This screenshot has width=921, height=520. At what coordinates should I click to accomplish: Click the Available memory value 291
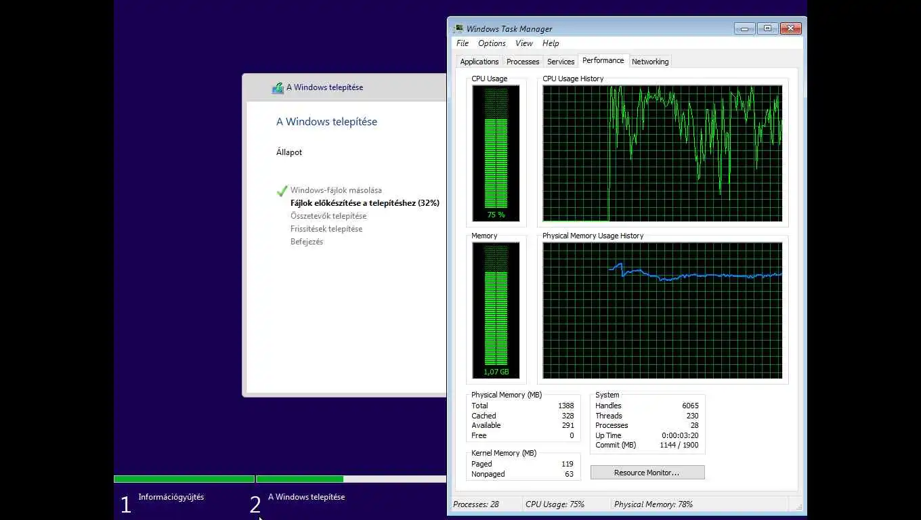point(567,425)
